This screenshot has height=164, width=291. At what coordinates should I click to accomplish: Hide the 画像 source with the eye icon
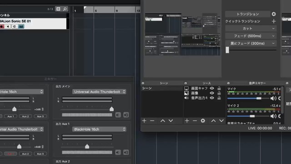coord(212,93)
